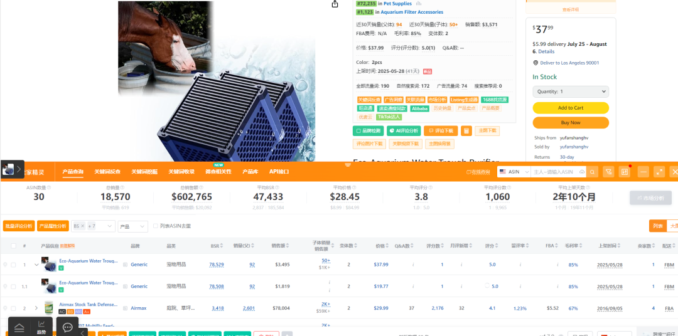Click the green V badge in row 1
Image resolution: width=678 pixels, height=336 pixels.
(x=61, y=268)
